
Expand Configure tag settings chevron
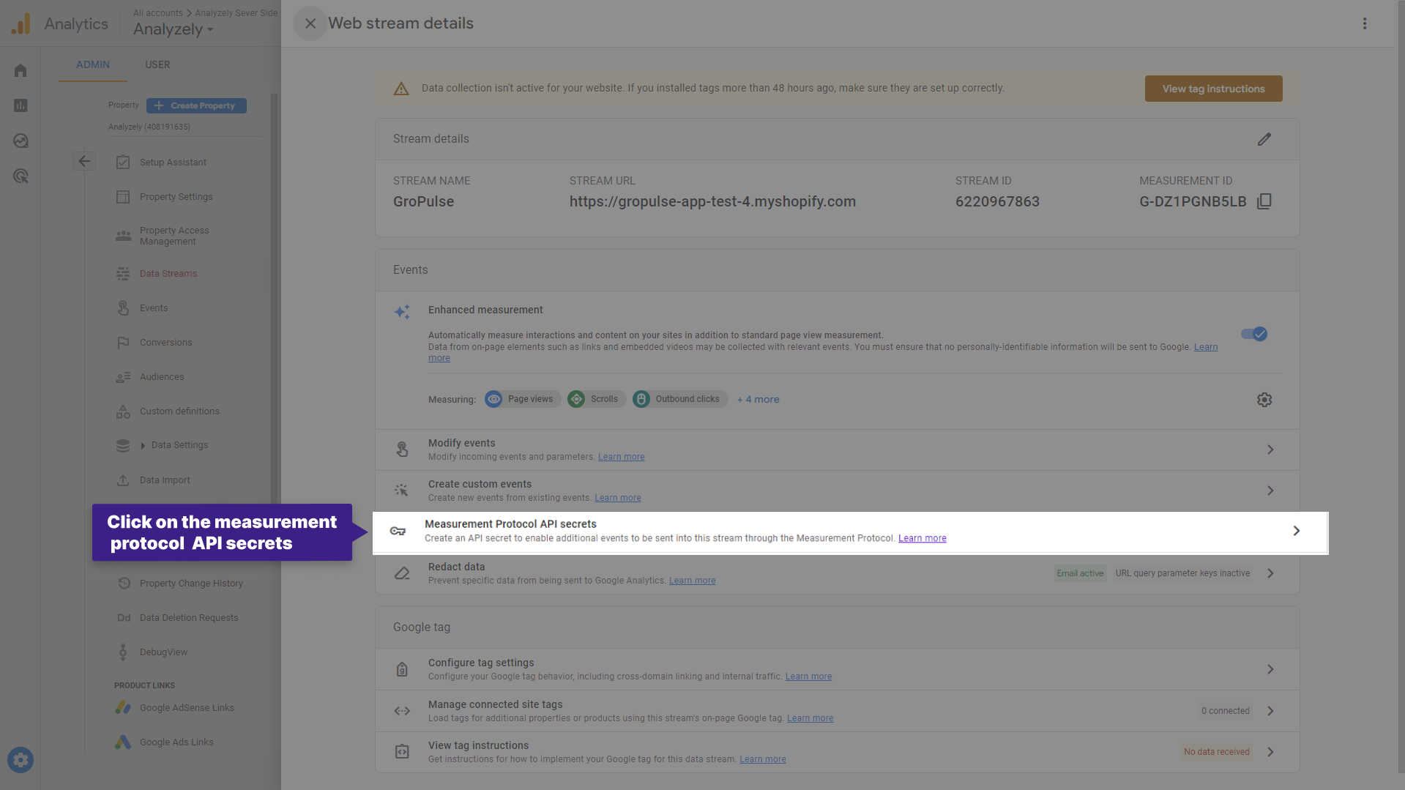(x=1270, y=669)
